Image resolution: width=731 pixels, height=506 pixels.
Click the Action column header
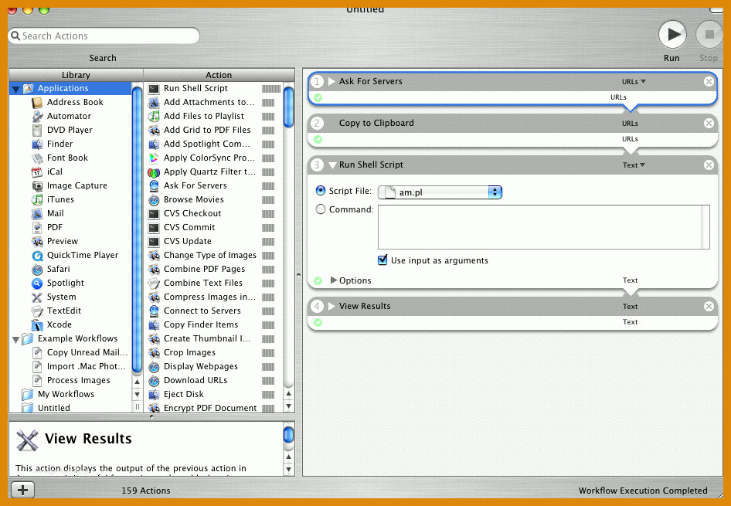click(219, 75)
